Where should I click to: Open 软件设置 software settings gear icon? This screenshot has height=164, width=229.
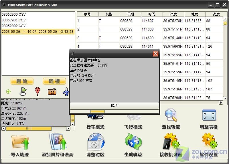[x=210, y=141]
